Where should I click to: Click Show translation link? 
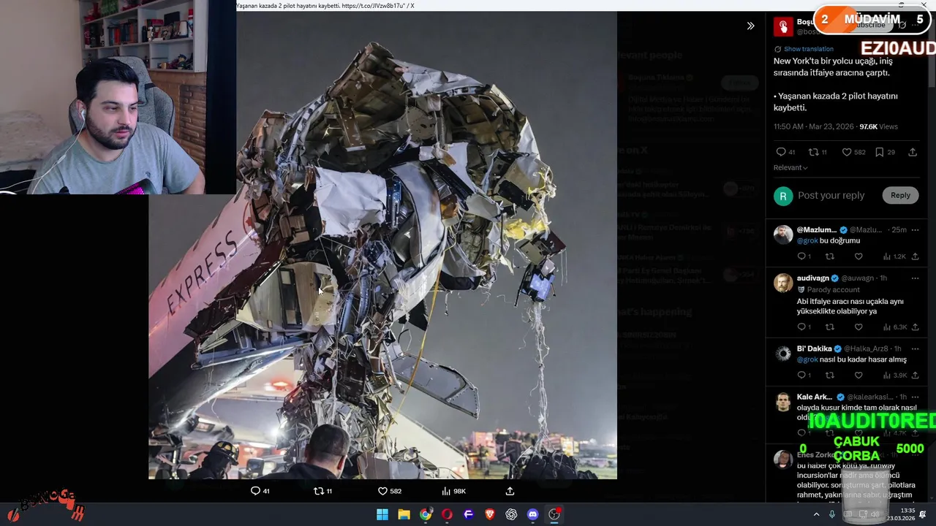coord(808,49)
